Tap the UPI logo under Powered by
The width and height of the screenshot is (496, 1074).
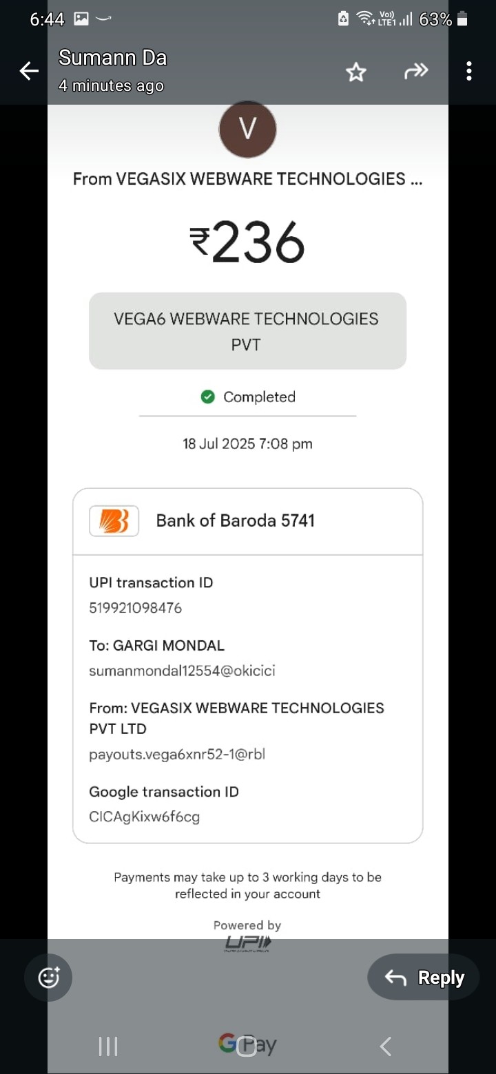(247, 943)
